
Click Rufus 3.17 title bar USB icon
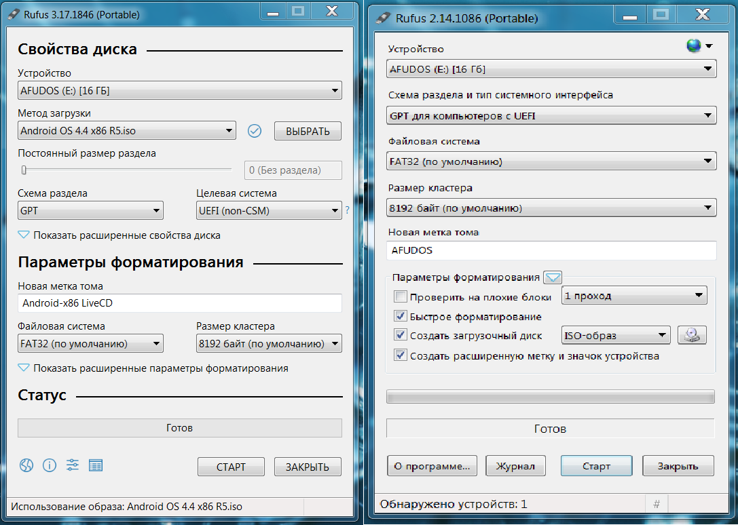14,14
